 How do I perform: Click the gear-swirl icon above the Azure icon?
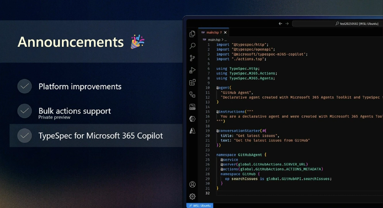(x=192, y=119)
